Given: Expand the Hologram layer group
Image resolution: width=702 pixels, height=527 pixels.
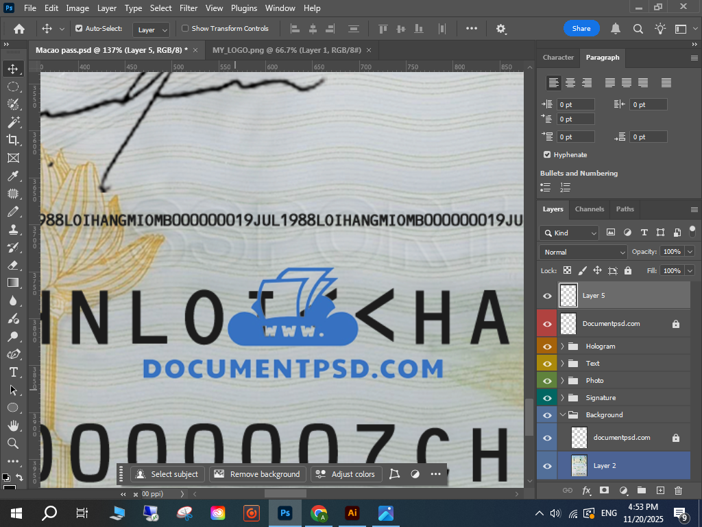Looking at the screenshot, I should [563, 347].
